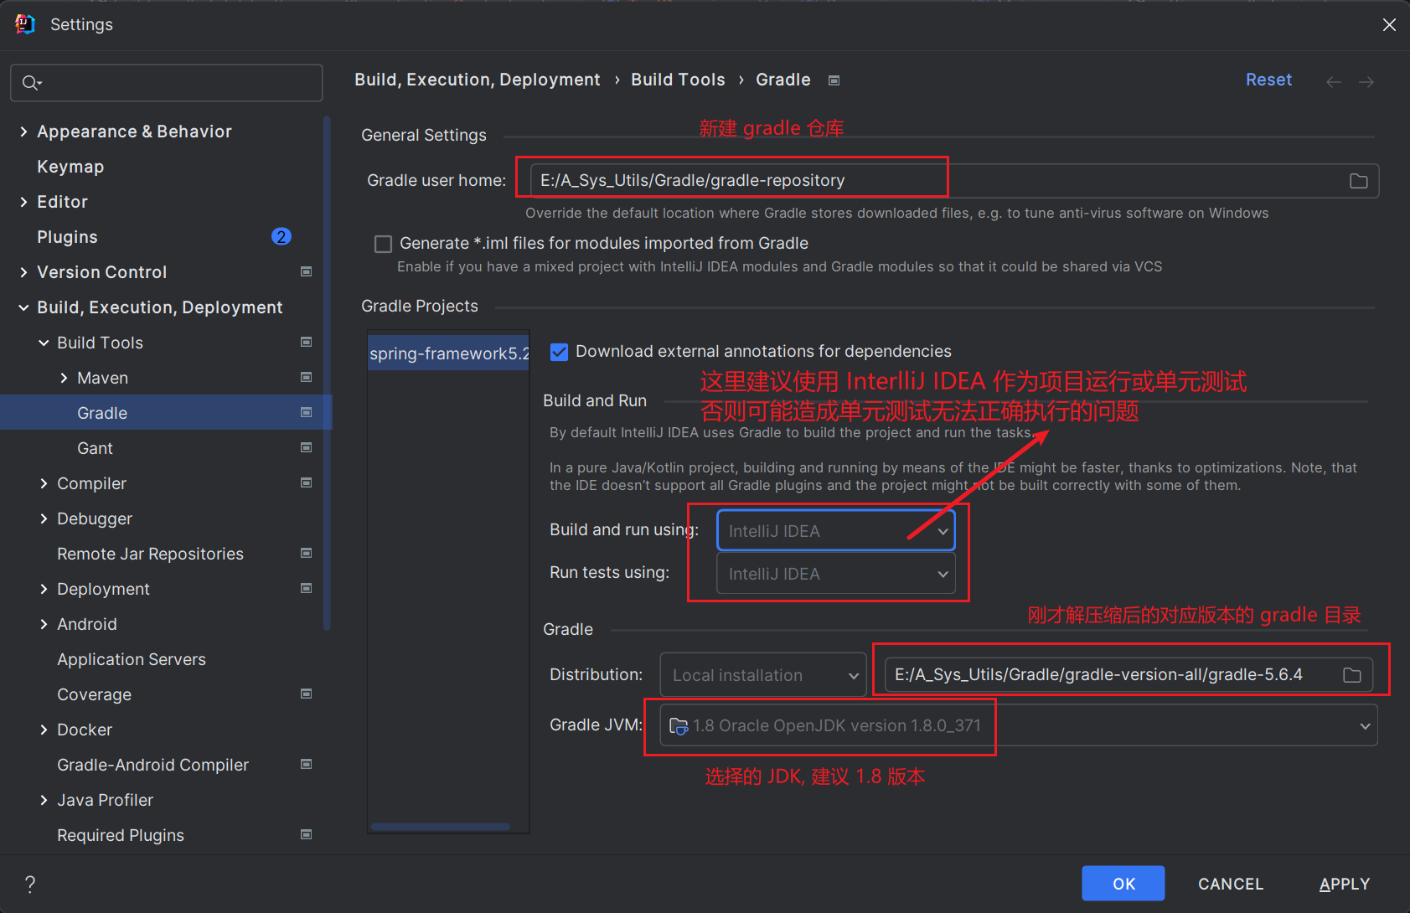Click project-level settings icon next to Gradle breadcrumb

click(834, 80)
